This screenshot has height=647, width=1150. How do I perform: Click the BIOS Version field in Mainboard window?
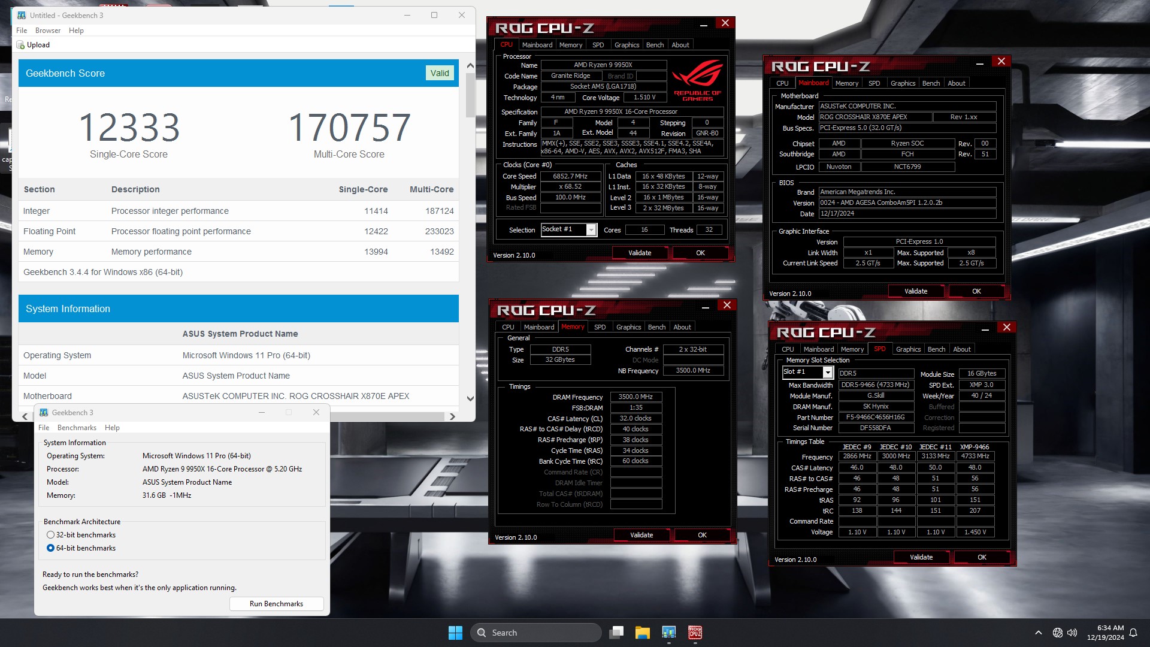pos(907,202)
